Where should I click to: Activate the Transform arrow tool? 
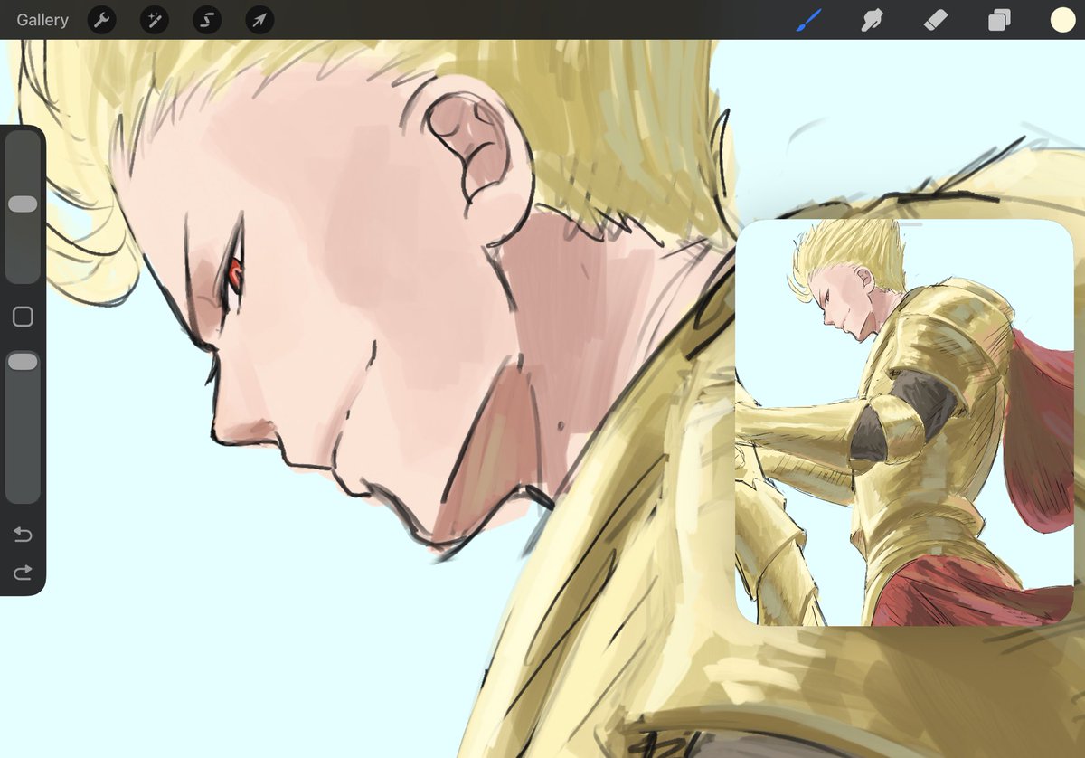[259, 20]
